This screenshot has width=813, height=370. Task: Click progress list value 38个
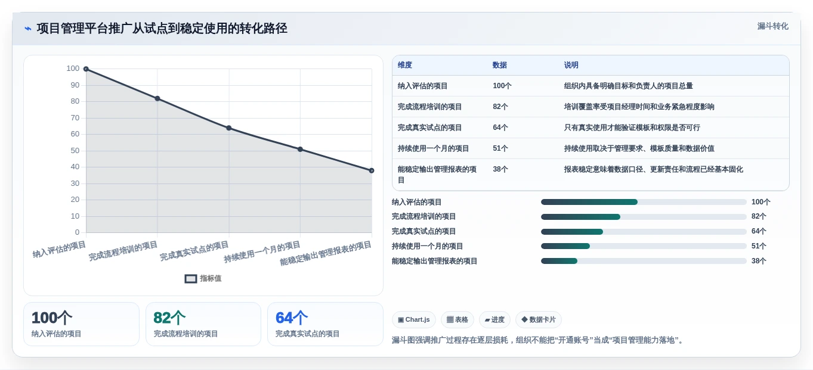point(759,261)
